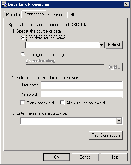
Task: Open the Advanced tab
Action: click(x=57, y=15)
